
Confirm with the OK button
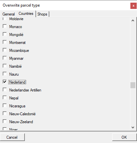coord(124,137)
